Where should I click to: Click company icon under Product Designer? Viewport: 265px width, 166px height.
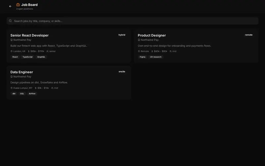(139, 40)
